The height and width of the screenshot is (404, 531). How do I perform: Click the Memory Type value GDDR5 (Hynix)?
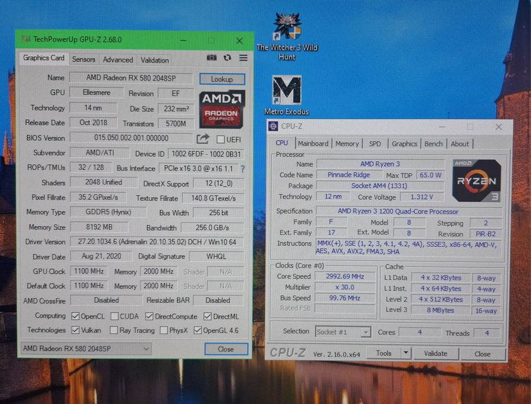pos(108,212)
